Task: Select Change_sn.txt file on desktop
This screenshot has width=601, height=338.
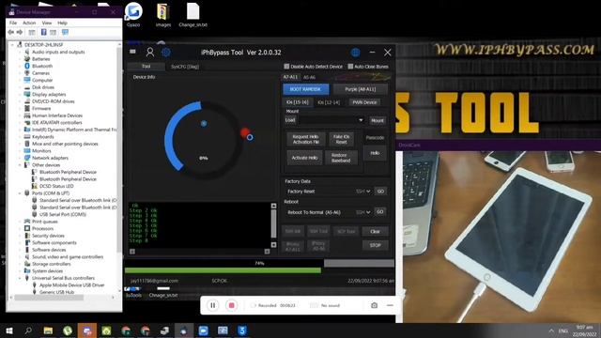Action: (x=193, y=15)
